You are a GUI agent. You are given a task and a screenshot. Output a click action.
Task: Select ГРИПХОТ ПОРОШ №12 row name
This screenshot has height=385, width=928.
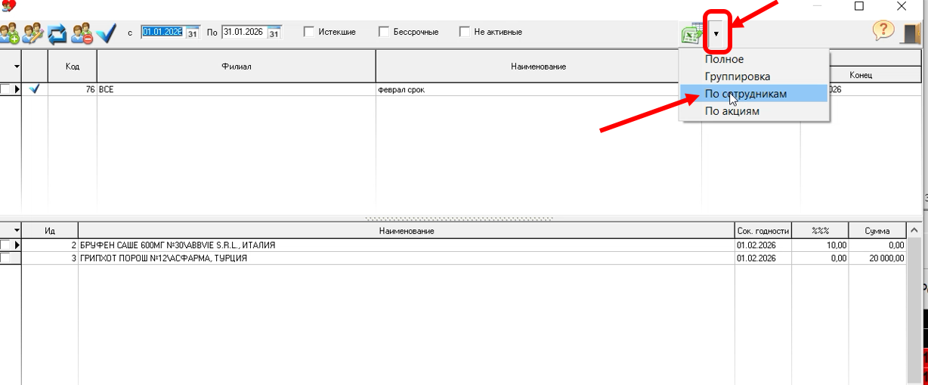pos(407,258)
